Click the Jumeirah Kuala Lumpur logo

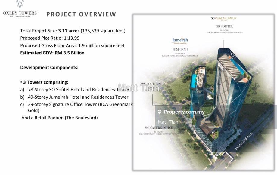coord(180,41)
